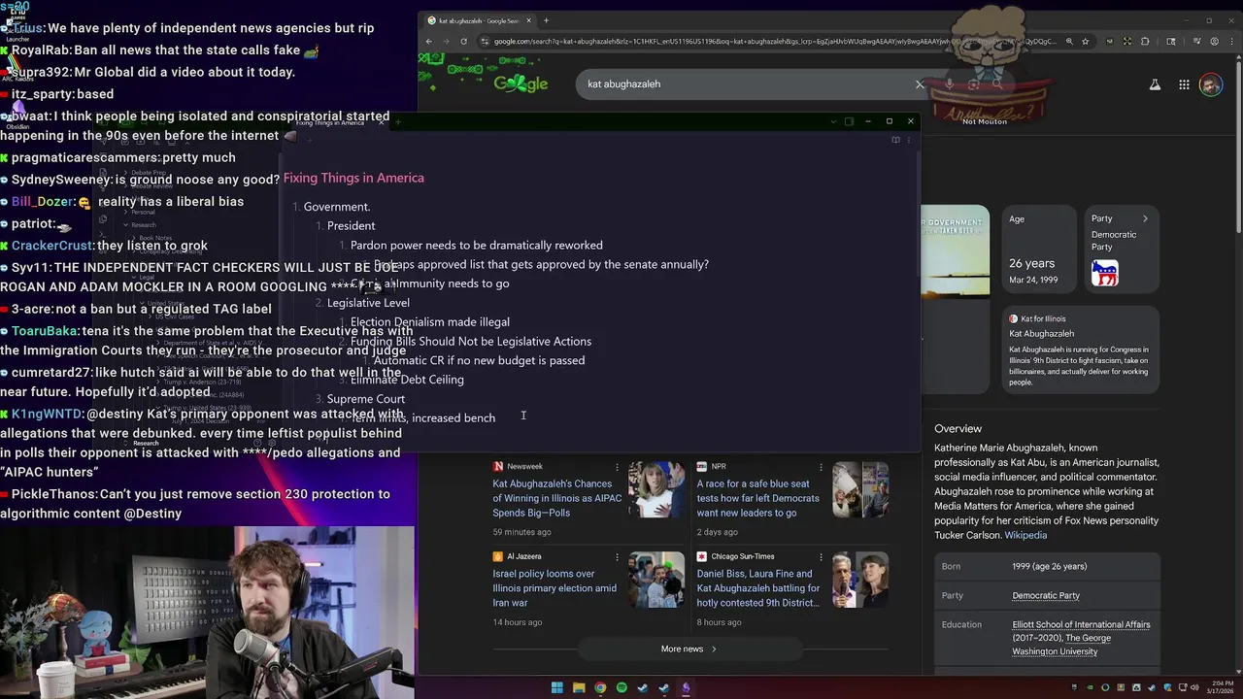The width and height of the screenshot is (1243, 699).
Task: Open NPR article options menu
Action: click(x=822, y=467)
